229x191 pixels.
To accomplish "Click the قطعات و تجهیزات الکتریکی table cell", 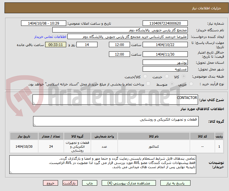I will point(77,146).
